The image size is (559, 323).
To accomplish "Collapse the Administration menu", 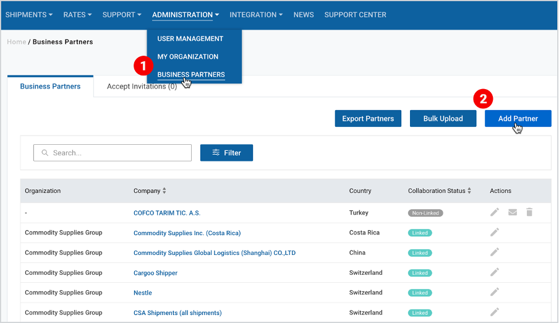I will coord(186,15).
